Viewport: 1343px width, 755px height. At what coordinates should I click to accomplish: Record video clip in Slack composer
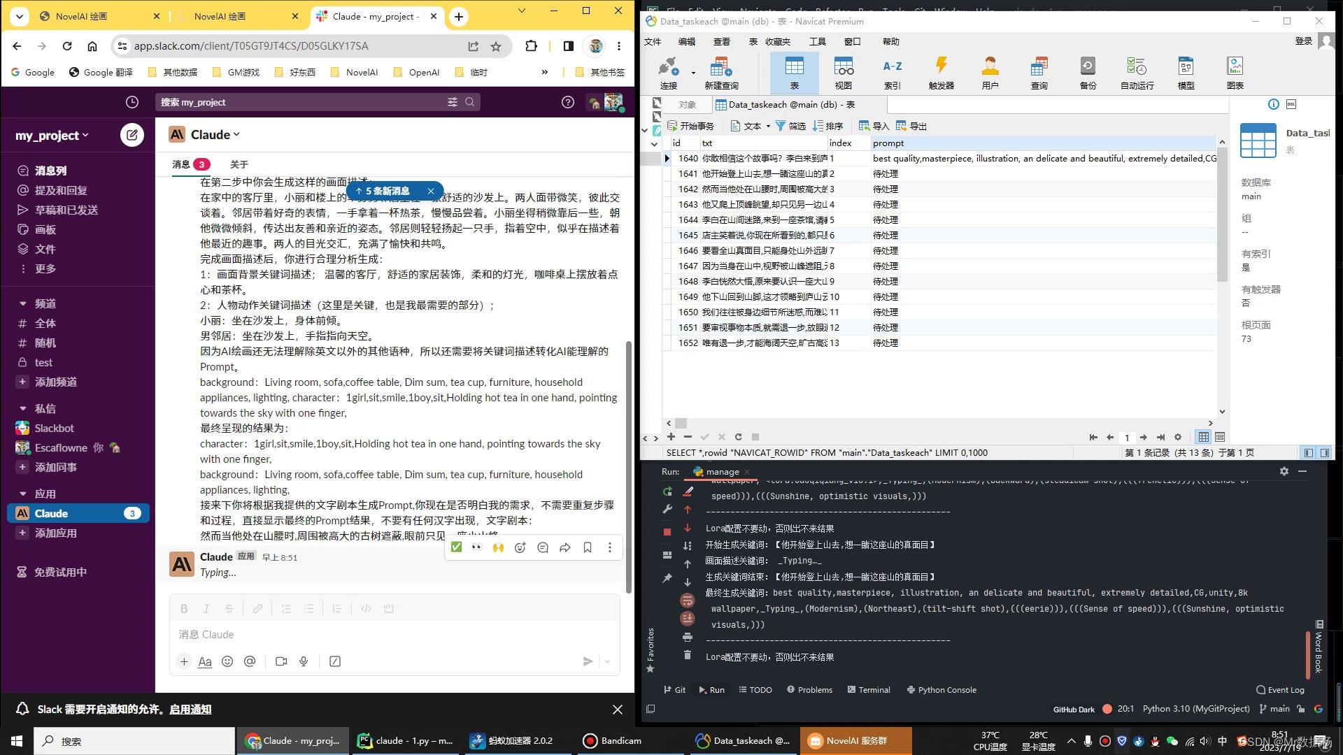click(x=281, y=661)
